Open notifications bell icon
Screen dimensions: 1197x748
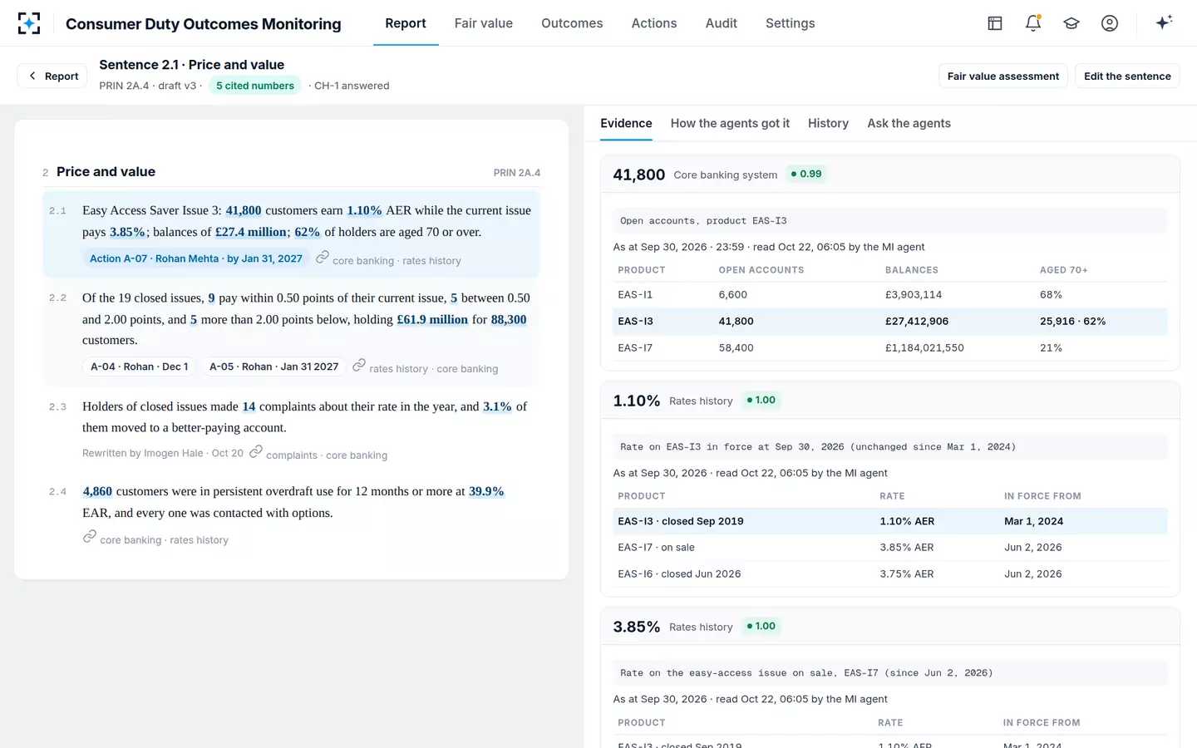pyautogui.click(x=1033, y=23)
